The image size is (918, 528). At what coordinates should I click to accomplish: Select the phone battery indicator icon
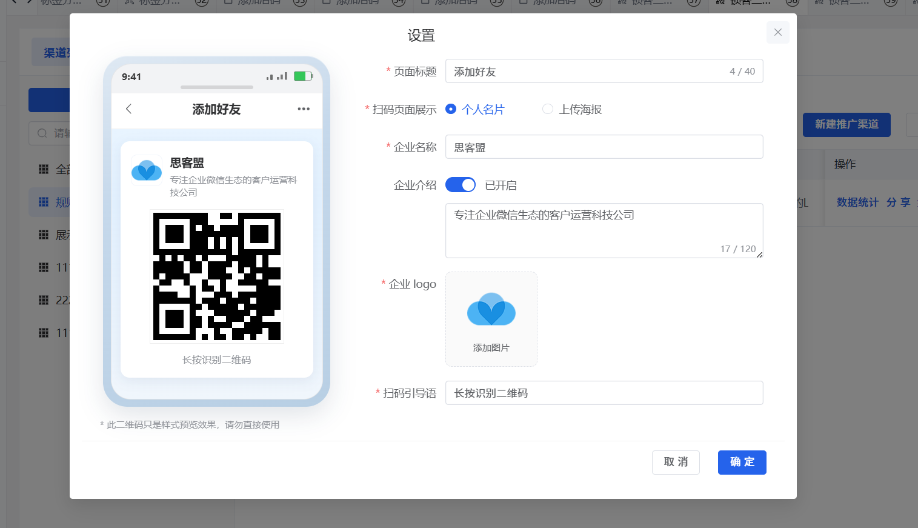303,76
